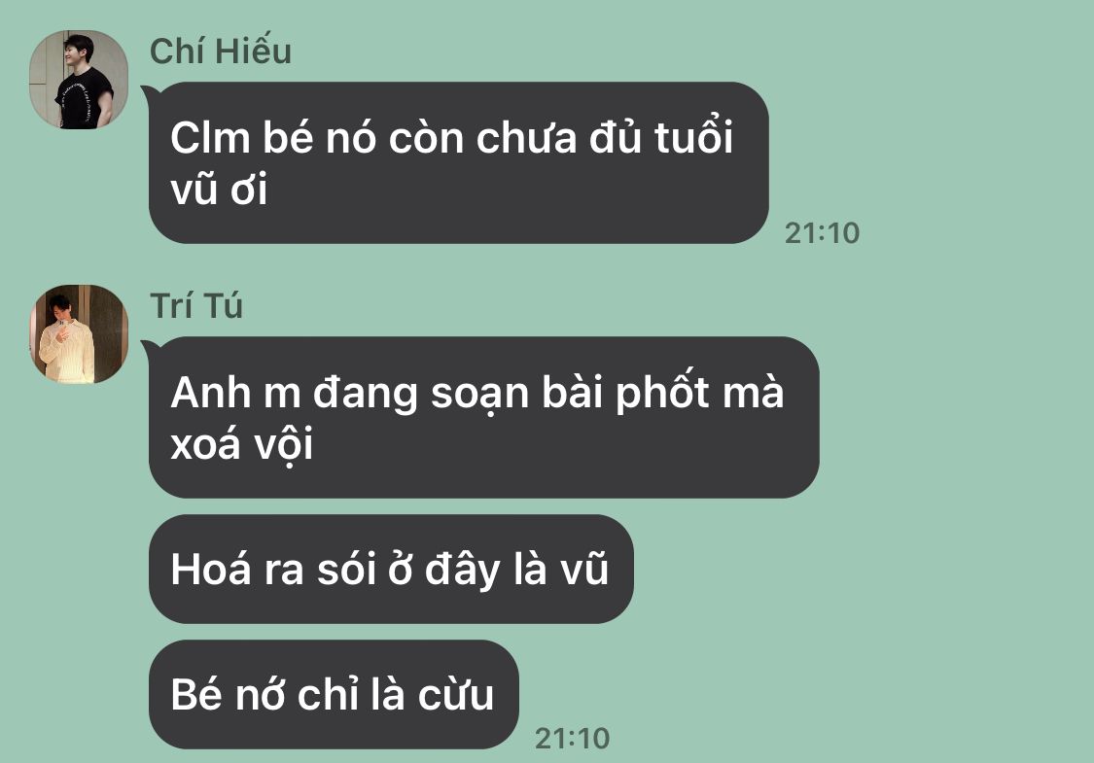Select the message starting with "Clm bé nó"
This screenshot has height=763, width=1094.
pos(458,162)
